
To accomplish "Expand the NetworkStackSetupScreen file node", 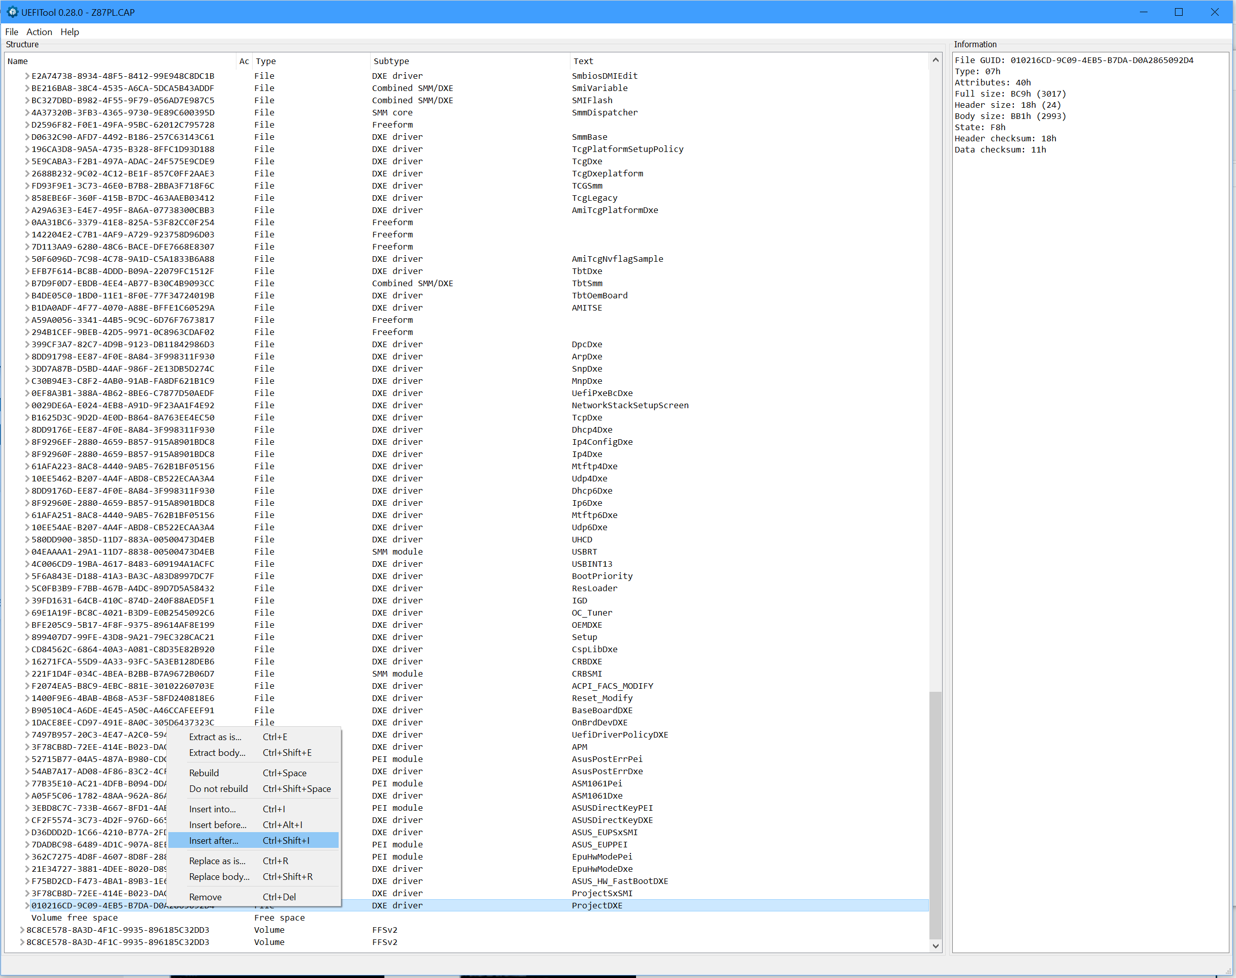I will pos(27,406).
